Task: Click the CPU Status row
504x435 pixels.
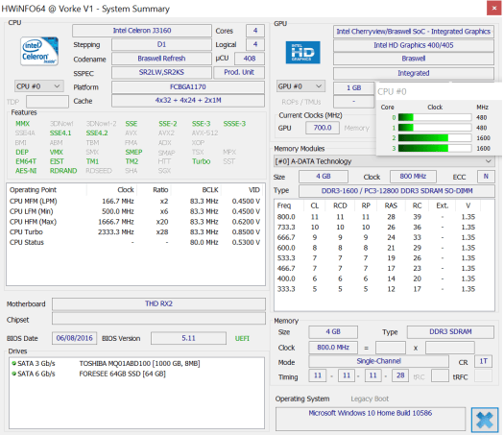Action: pyautogui.click(x=135, y=242)
